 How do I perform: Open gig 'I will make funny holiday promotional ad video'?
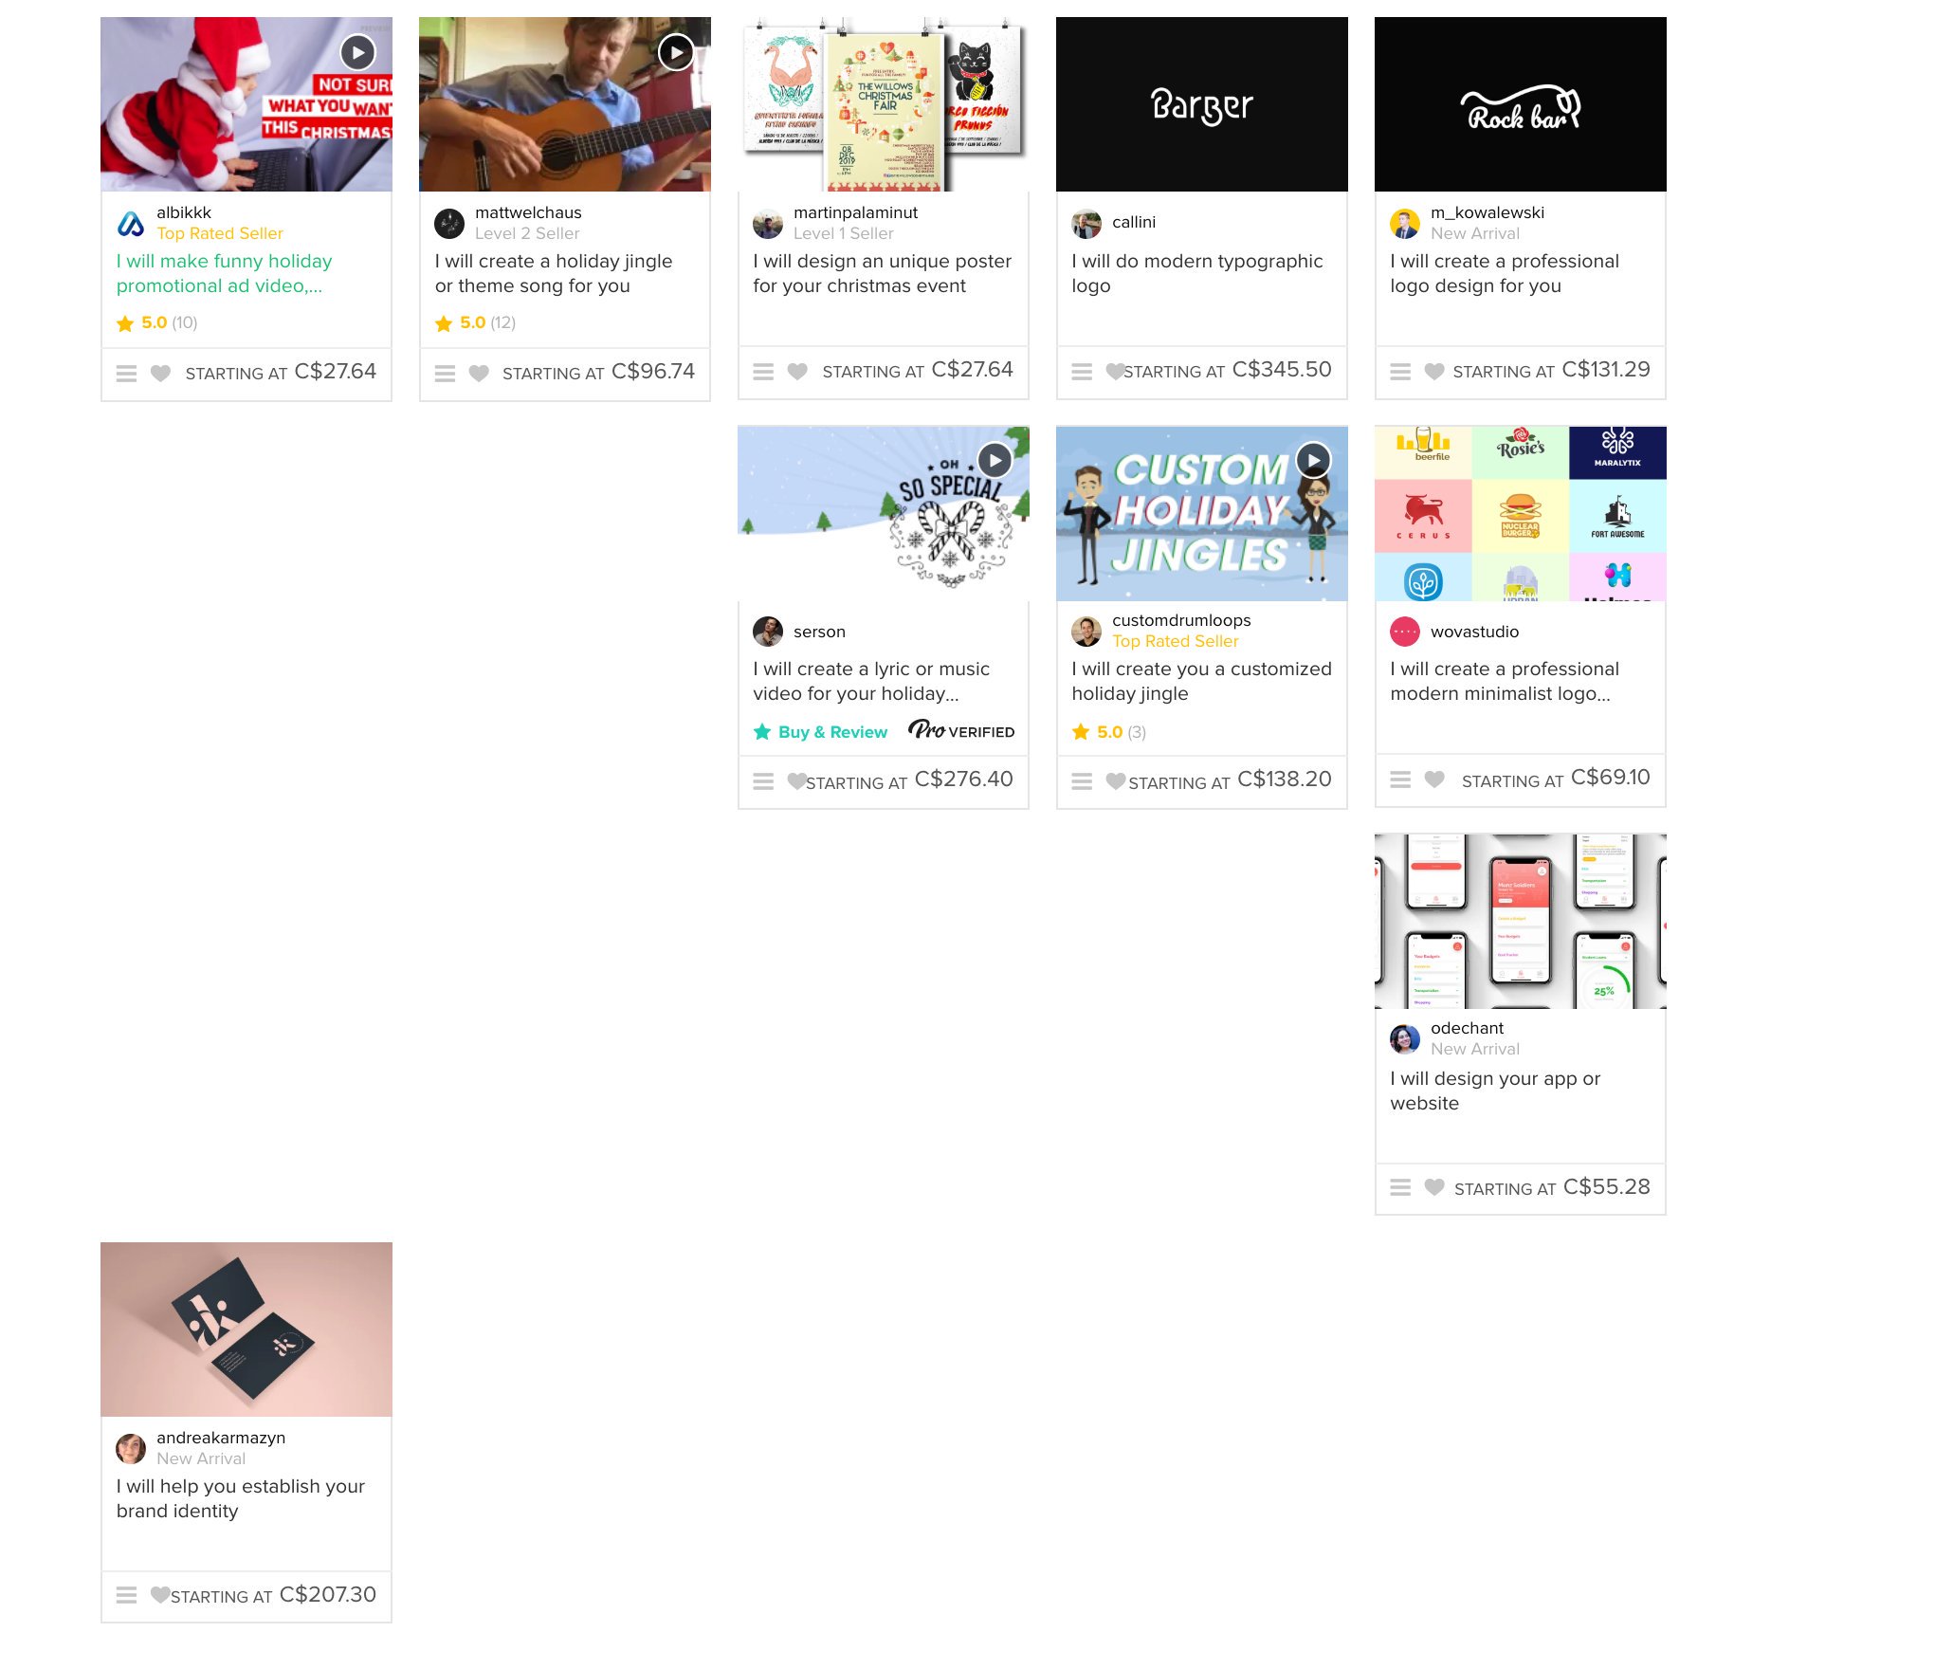coord(225,273)
